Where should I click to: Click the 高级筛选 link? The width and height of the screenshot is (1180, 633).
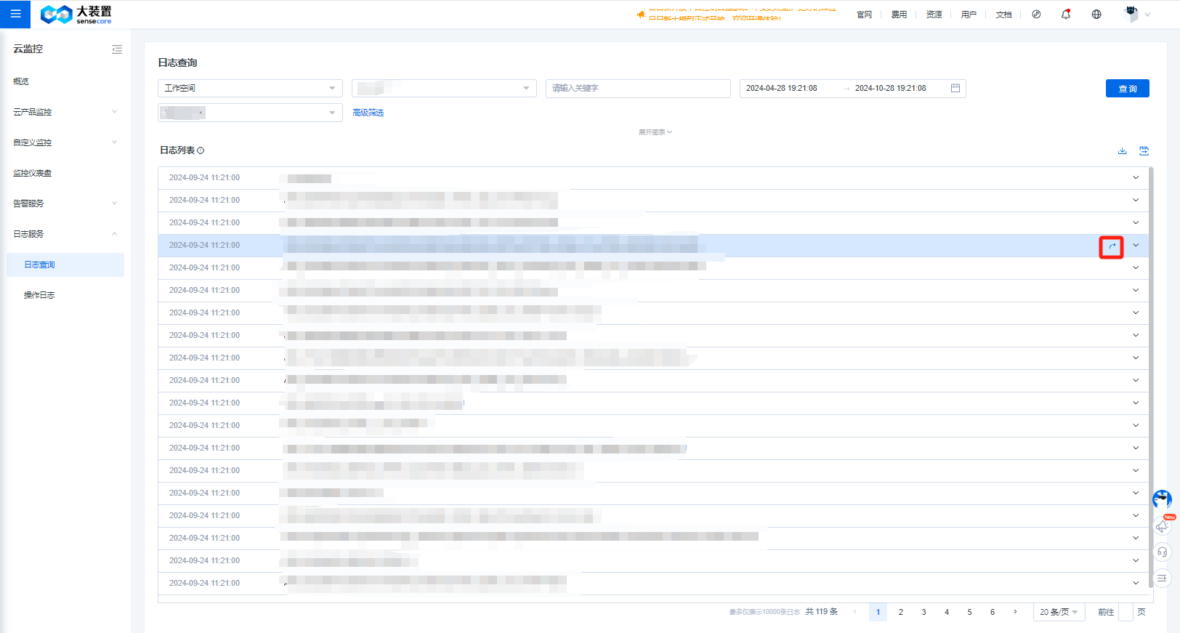368,113
